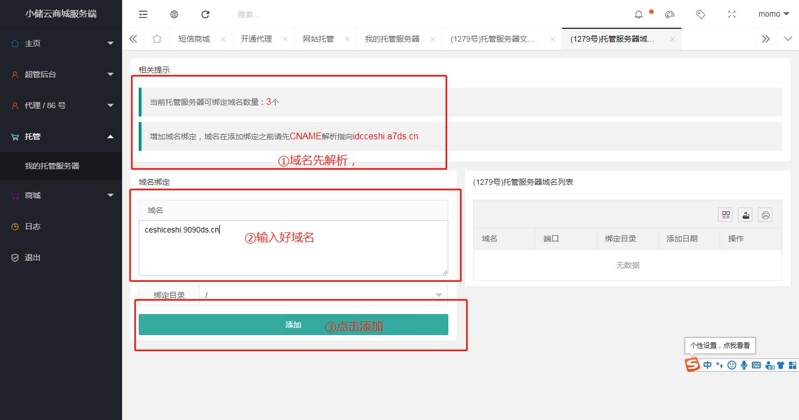Click the refresh icon in header
Image resolution: width=799 pixels, height=420 pixels.
[x=205, y=14]
